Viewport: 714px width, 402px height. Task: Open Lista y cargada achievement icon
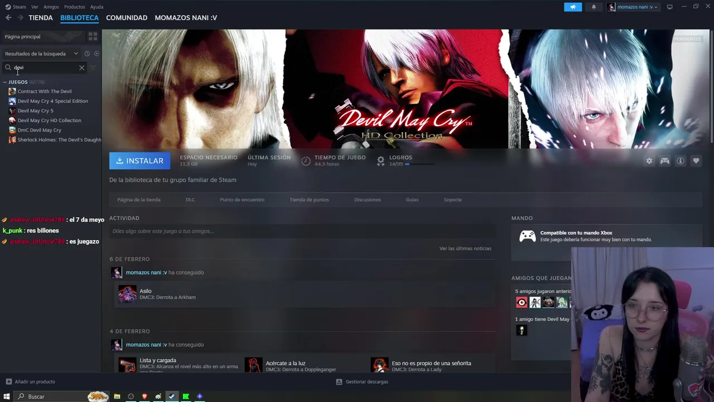(x=127, y=365)
